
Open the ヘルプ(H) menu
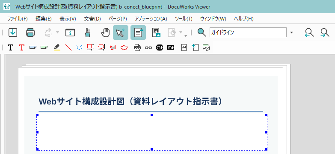click(x=244, y=19)
